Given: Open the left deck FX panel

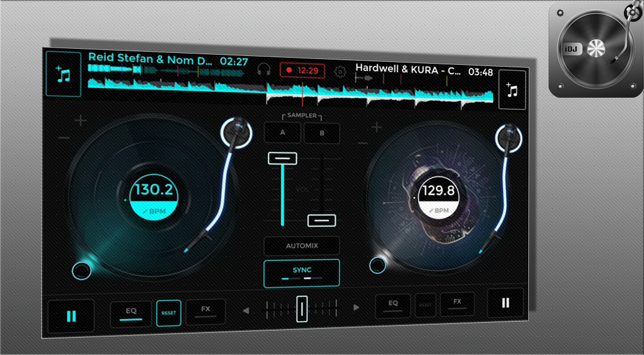Looking at the screenshot, I should pyautogui.click(x=205, y=312).
